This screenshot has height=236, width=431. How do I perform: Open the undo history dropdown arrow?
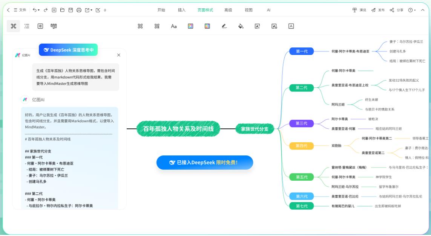click(x=39, y=11)
